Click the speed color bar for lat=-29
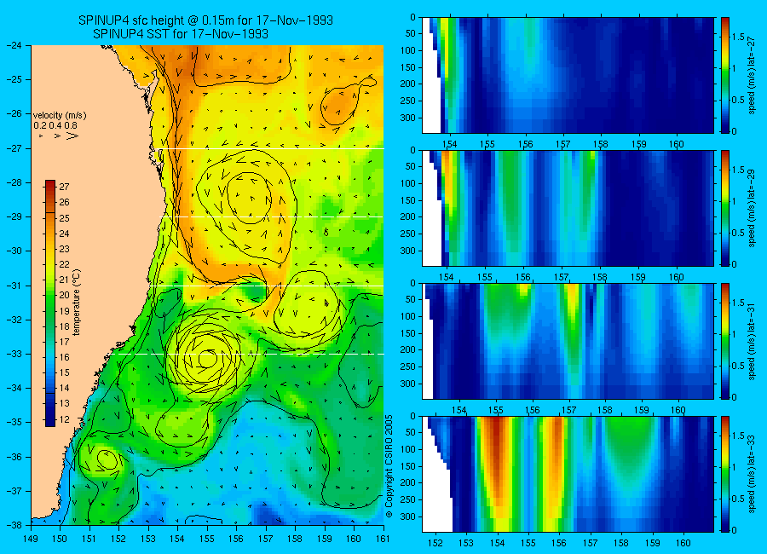The image size is (767, 554). point(724,208)
